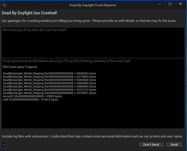The width and height of the screenshot is (187, 151).
Task: Click the 'Dead By Daylight Crash Reporter' title bar
Action: [93, 5]
